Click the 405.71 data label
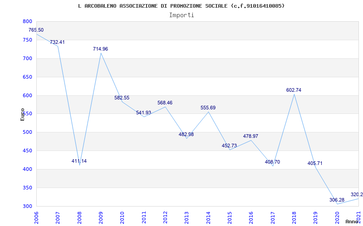Image resolution: width=363 pixels, height=226 pixels. point(315,163)
